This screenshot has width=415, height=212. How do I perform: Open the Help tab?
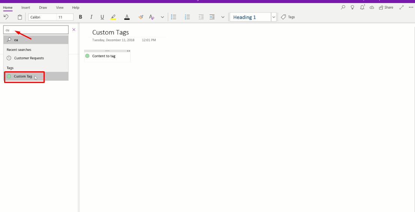pos(76,8)
